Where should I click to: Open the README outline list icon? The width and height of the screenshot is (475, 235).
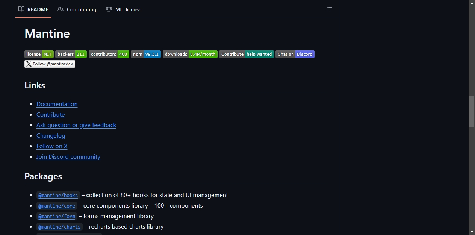click(330, 9)
